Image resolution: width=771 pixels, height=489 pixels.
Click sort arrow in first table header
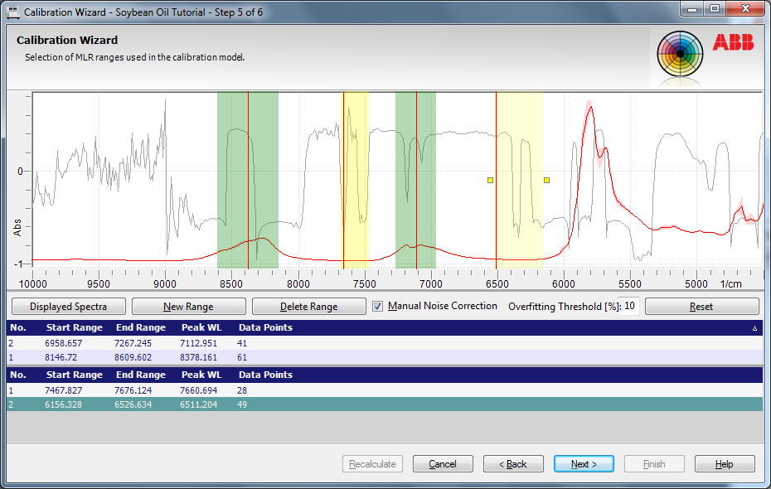coord(754,328)
